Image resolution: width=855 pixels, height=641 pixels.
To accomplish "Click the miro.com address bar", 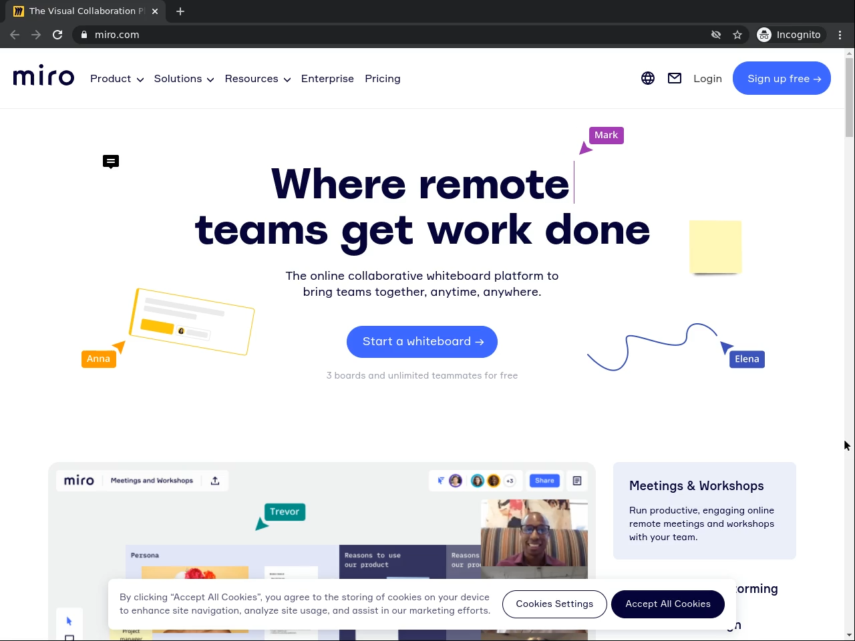I will 394,35.
